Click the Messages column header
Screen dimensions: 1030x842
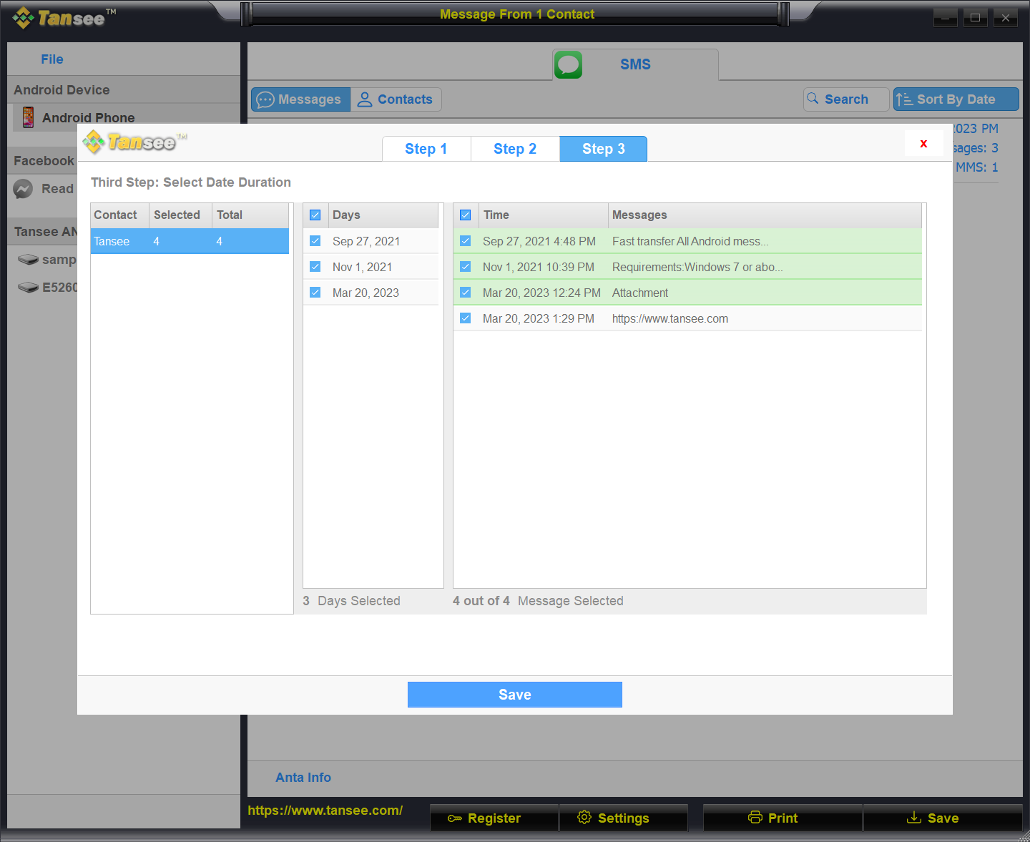(765, 215)
